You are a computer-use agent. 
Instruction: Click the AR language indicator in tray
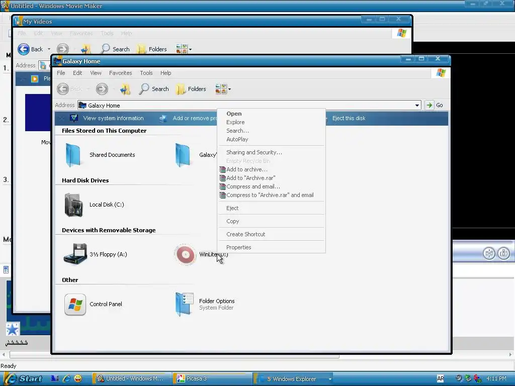click(441, 378)
